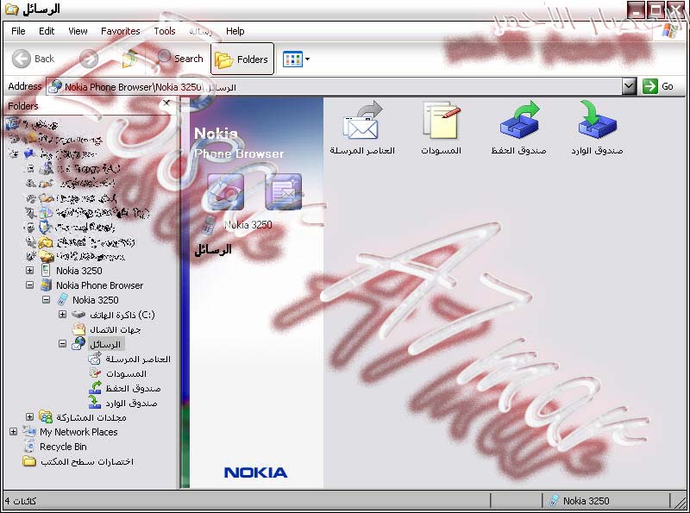Click the Search toolbar button

180,59
